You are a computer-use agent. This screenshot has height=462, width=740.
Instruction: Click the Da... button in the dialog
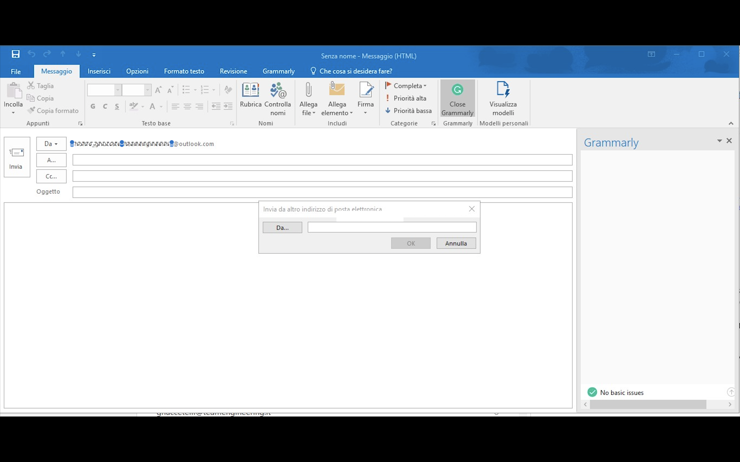pos(282,228)
